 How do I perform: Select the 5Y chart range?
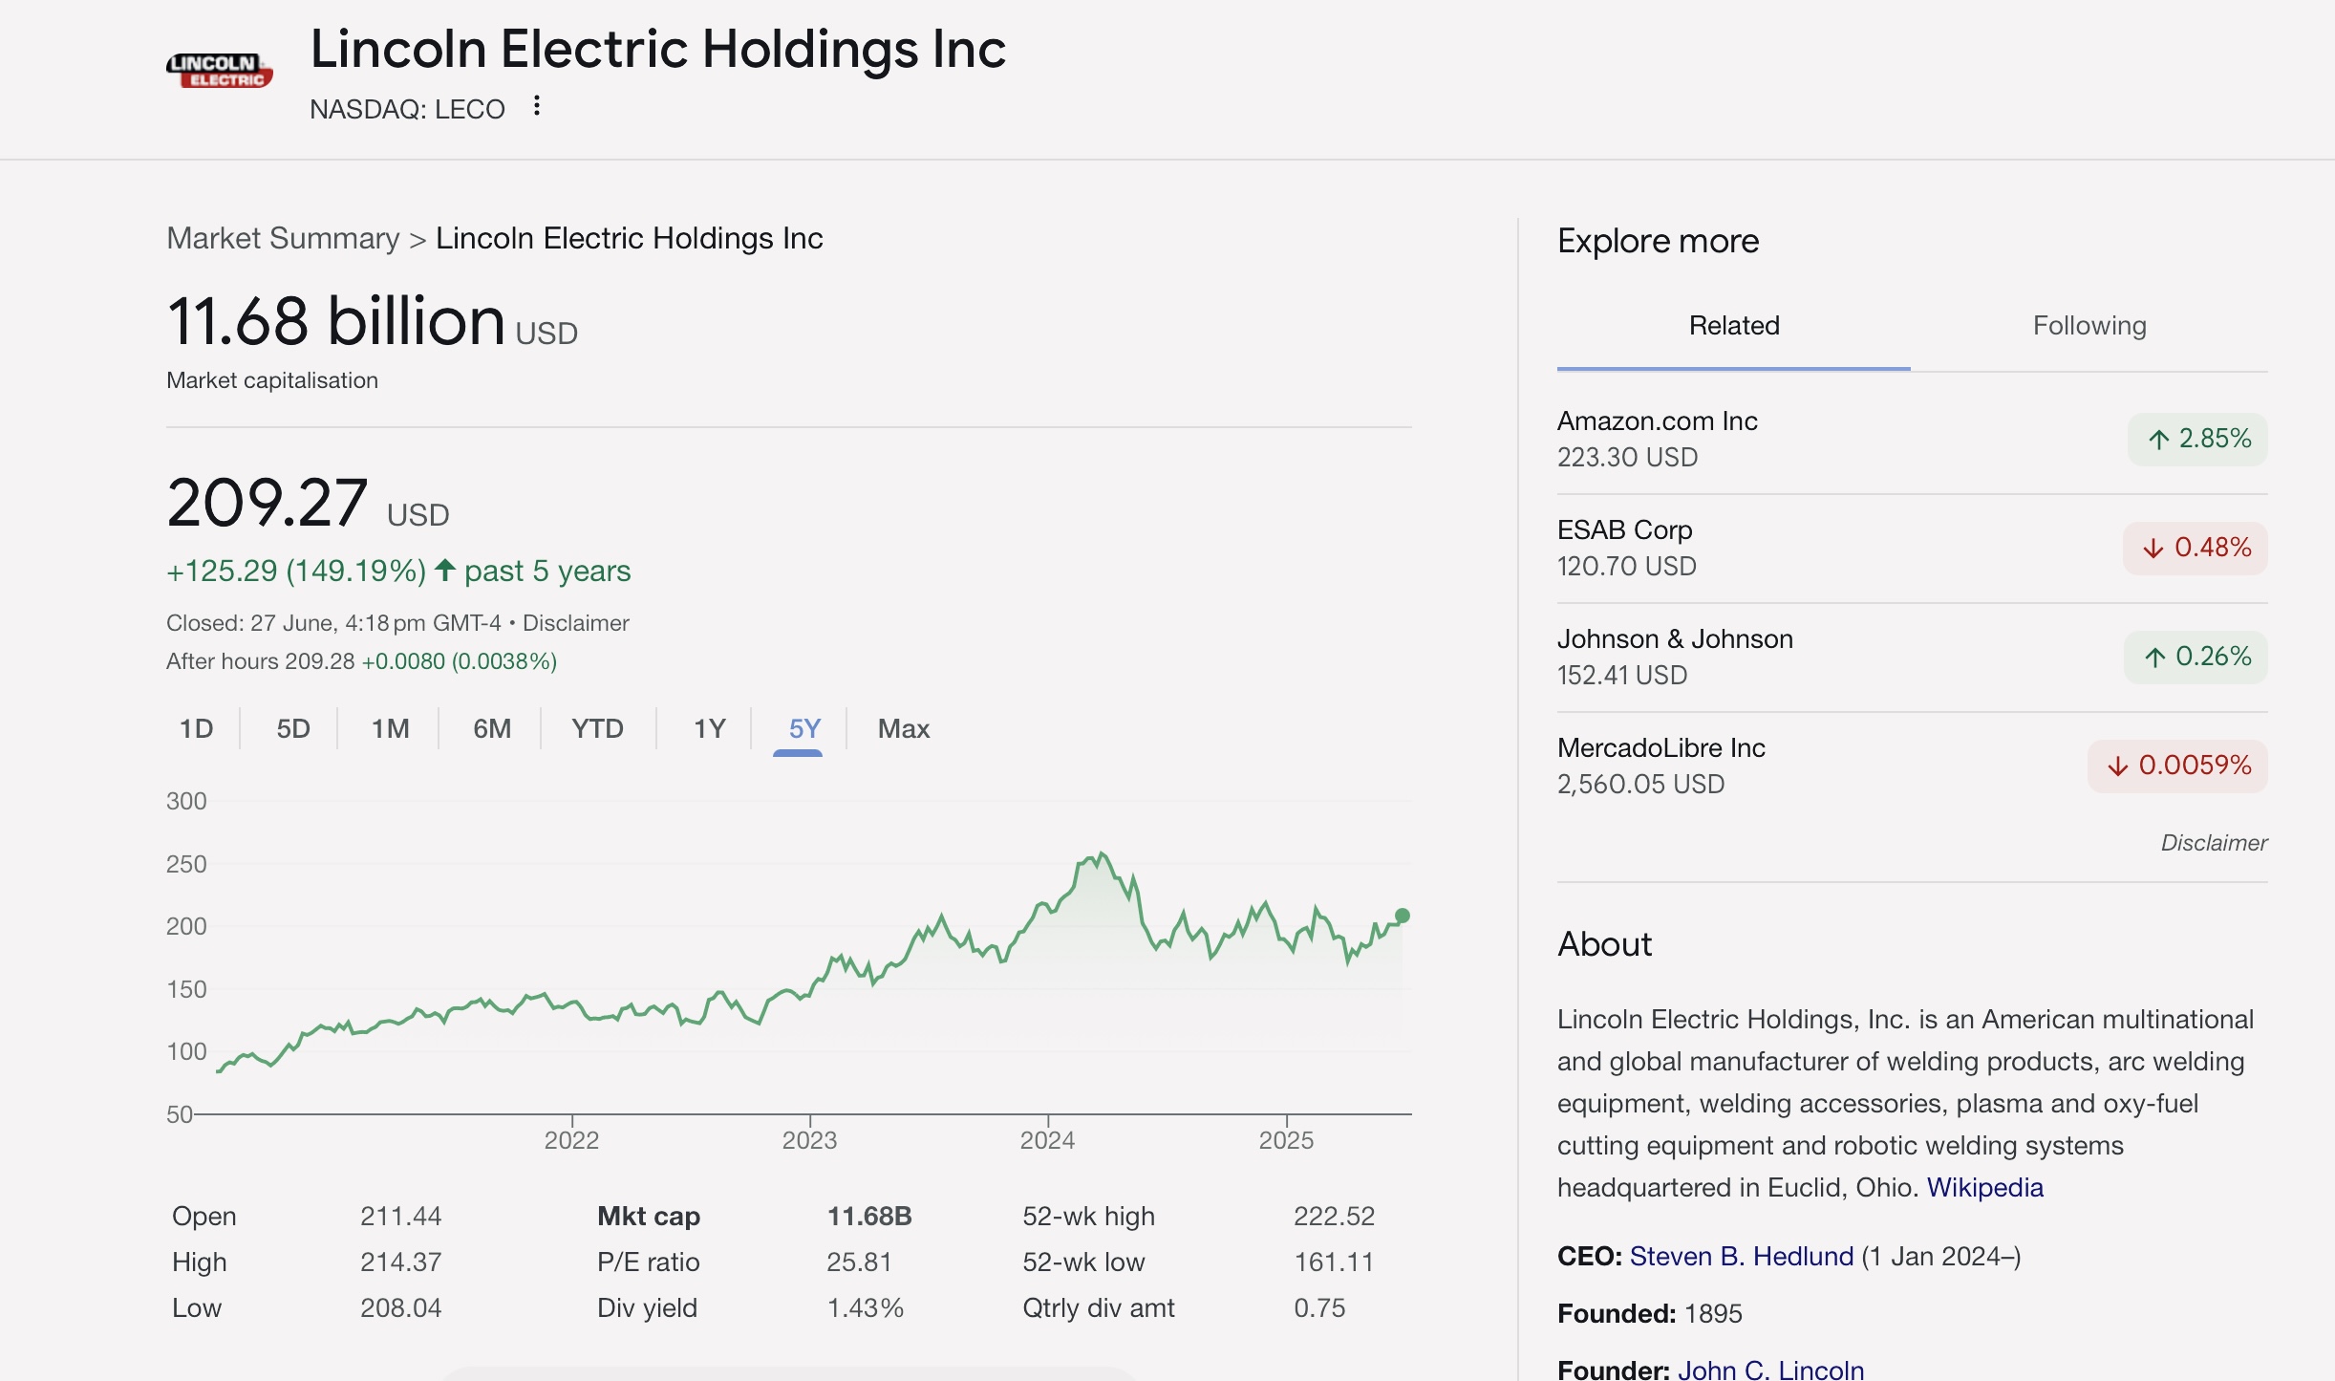tap(804, 728)
